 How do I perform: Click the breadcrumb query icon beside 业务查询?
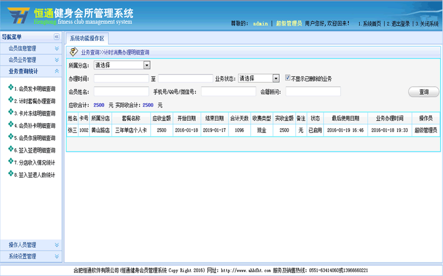click(x=74, y=52)
